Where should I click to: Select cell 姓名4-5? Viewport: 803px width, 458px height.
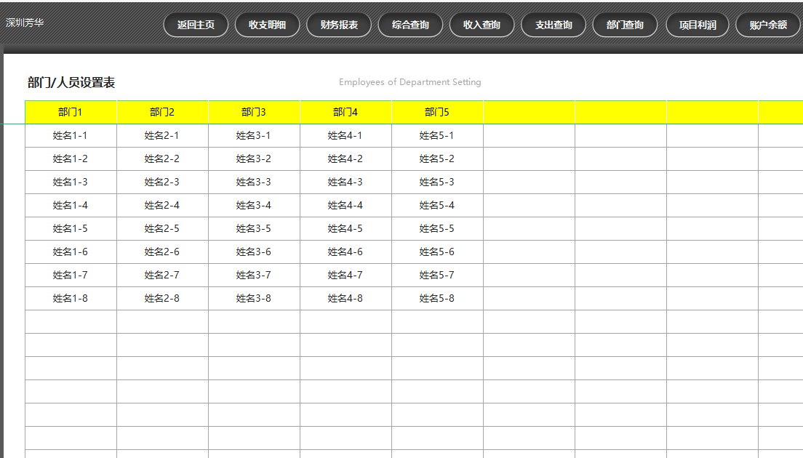coord(345,229)
